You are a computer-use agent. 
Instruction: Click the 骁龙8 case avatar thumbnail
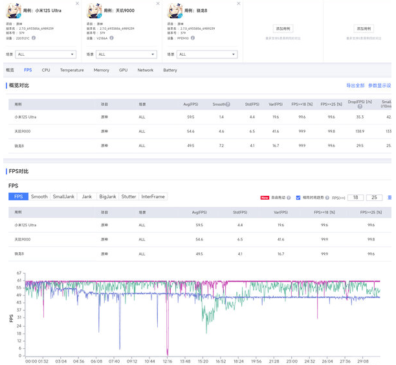[x=175, y=11]
